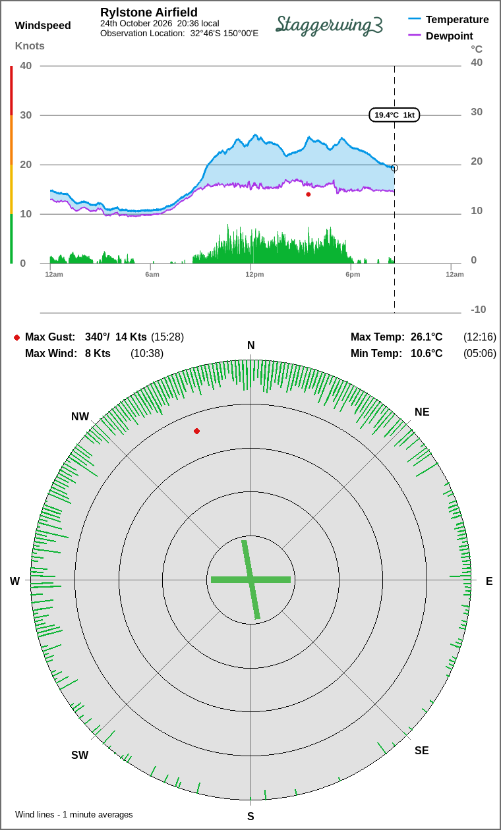Screen dimensions: 501x830
Task: Click the N compass label
Action: [250, 346]
